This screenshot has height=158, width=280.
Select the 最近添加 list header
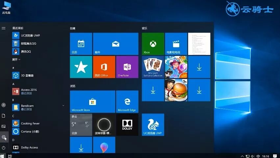[x=18, y=28]
